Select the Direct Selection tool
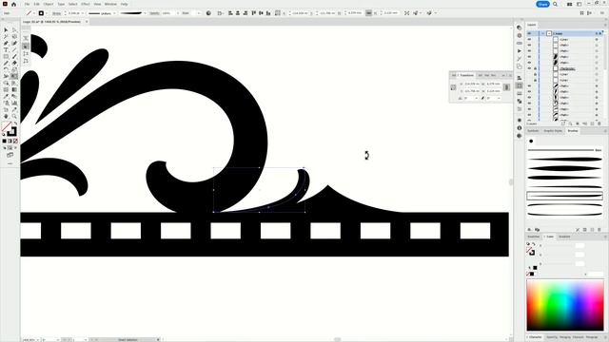Image resolution: width=609 pixels, height=342 pixels. pos(14,29)
